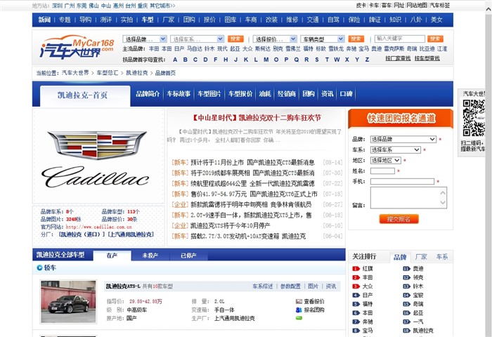The image size is (492, 337).
Task: Select the 油耗 tab
Action: pos(265,94)
